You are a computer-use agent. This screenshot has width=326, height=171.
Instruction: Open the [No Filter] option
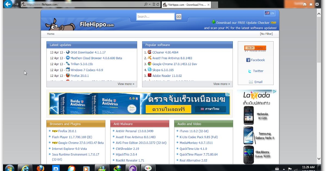click(266, 34)
